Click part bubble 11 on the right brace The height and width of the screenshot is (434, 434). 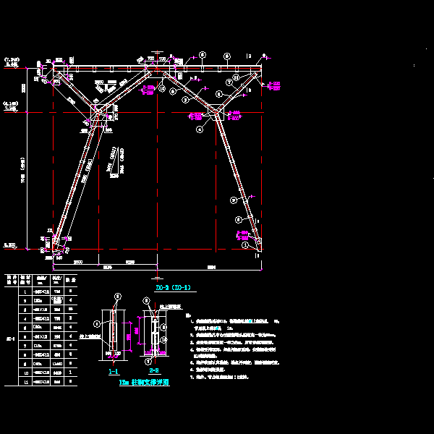[x=236, y=78]
